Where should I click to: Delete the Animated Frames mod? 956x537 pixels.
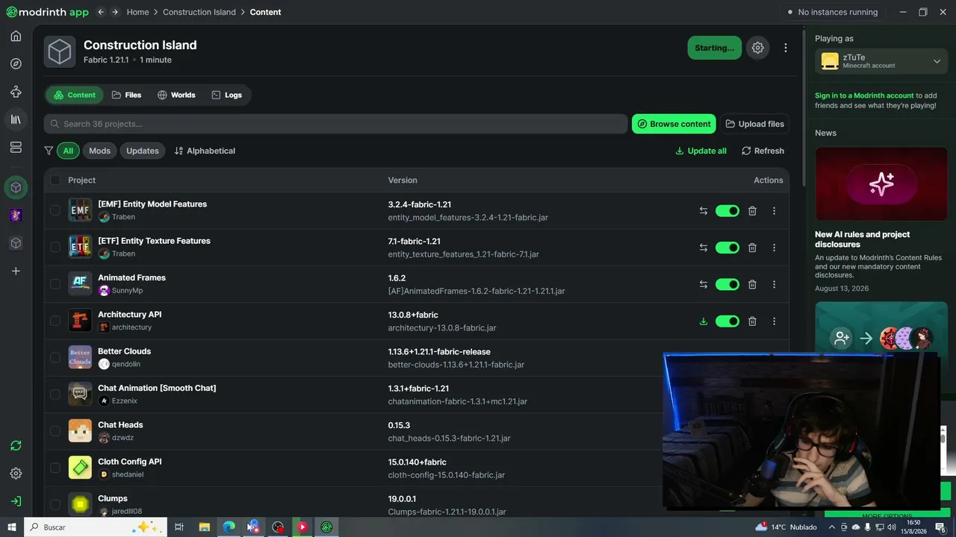(752, 284)
